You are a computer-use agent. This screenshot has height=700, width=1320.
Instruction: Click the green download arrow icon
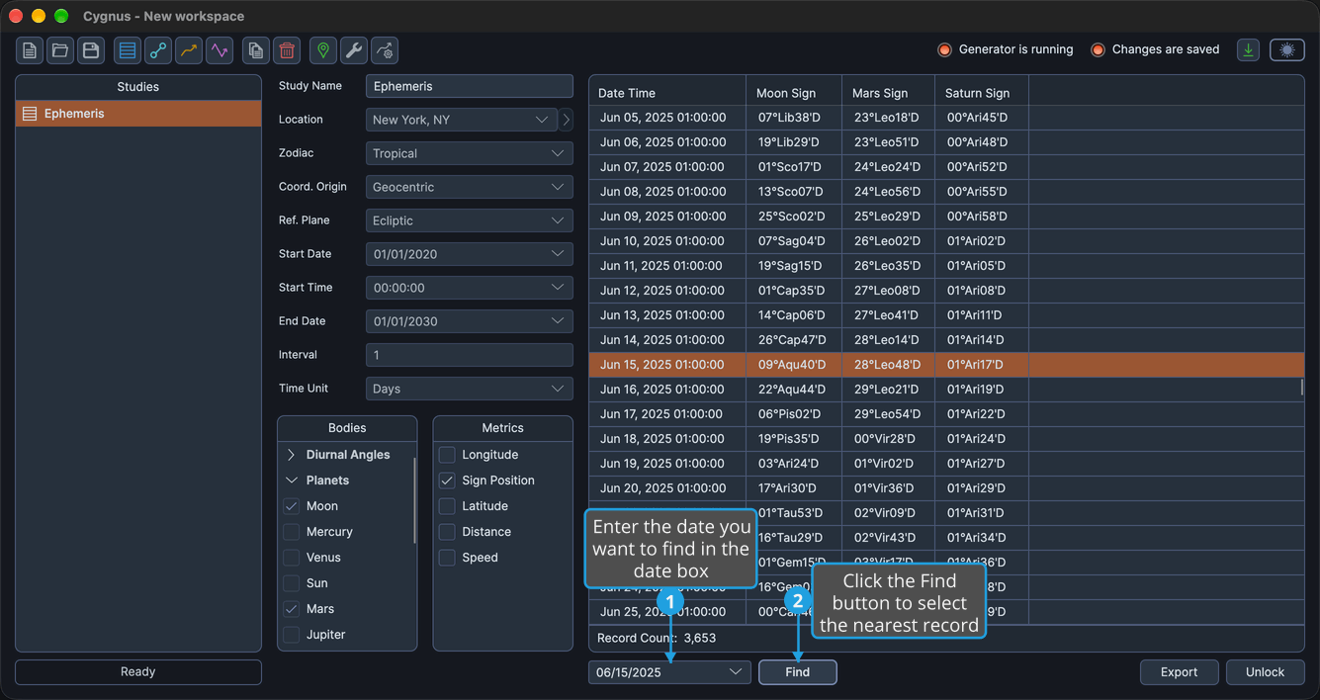click(x=1249, y=49)
